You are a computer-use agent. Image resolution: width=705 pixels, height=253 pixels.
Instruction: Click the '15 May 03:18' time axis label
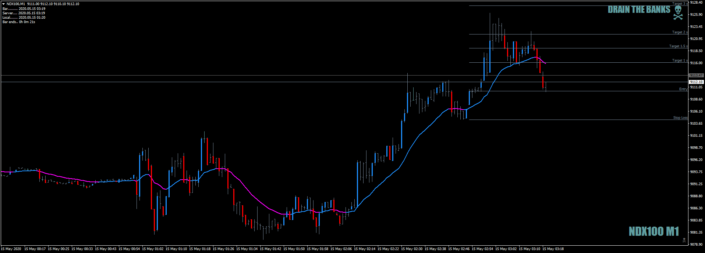553,249
